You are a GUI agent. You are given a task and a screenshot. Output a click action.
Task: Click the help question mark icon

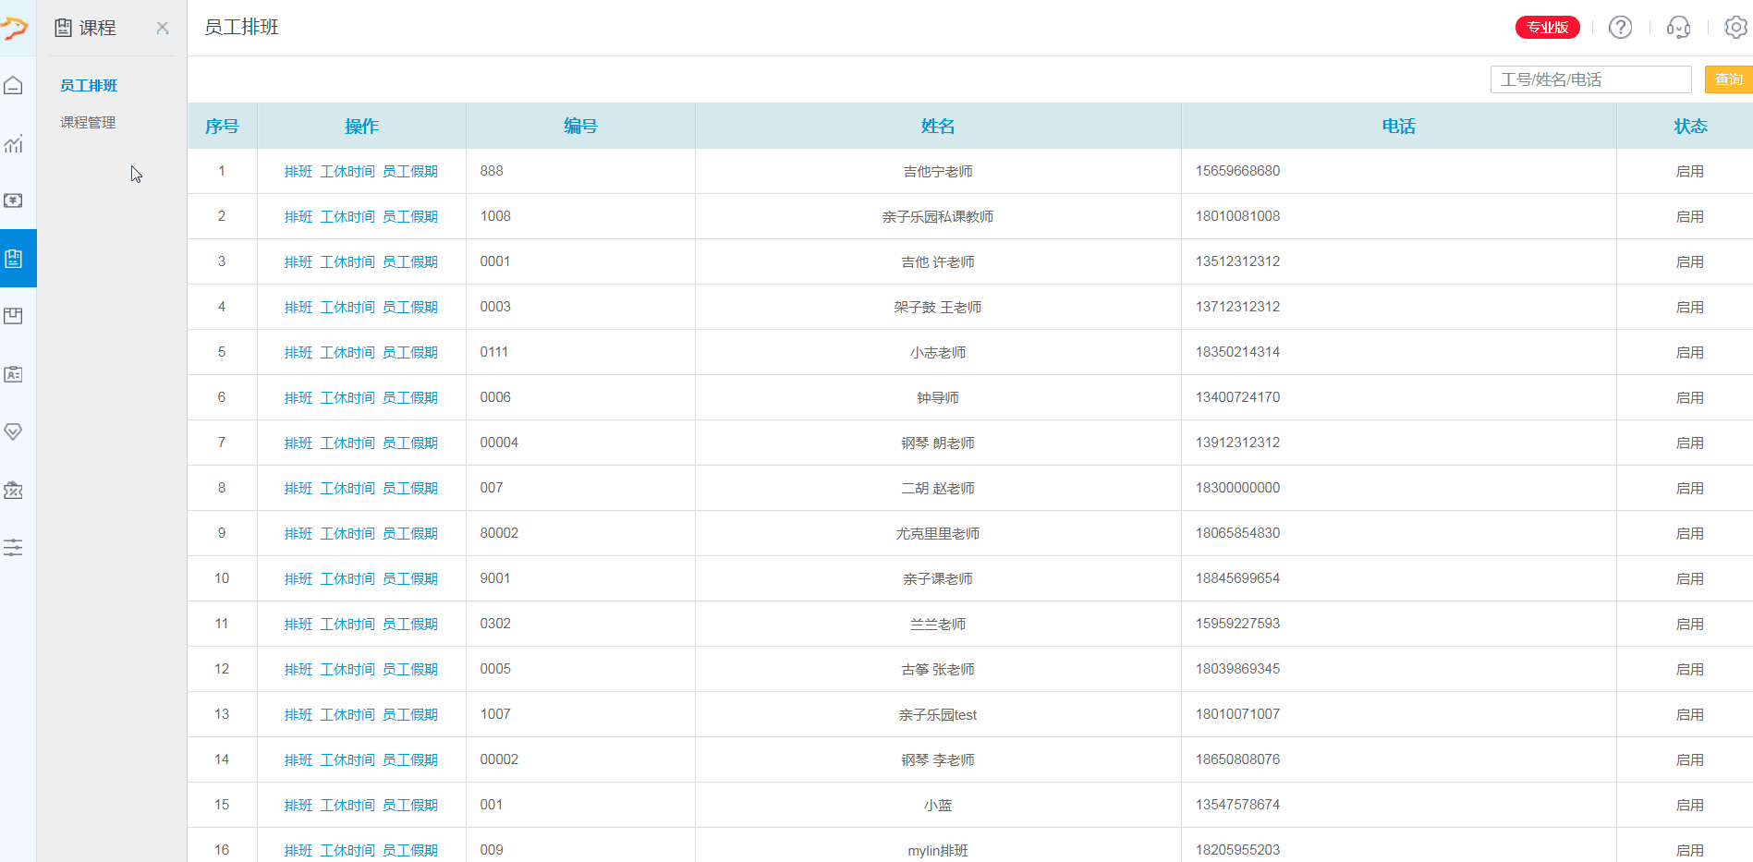1620,28
